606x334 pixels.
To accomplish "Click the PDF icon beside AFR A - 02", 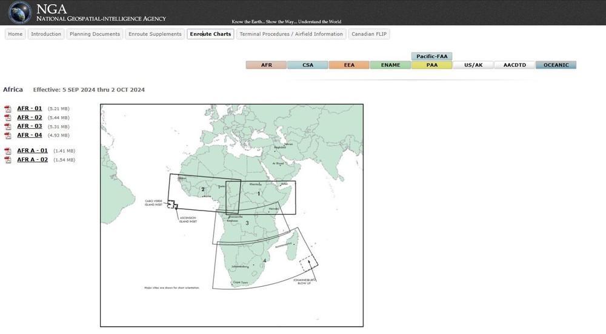I will [x=8, y=160].
